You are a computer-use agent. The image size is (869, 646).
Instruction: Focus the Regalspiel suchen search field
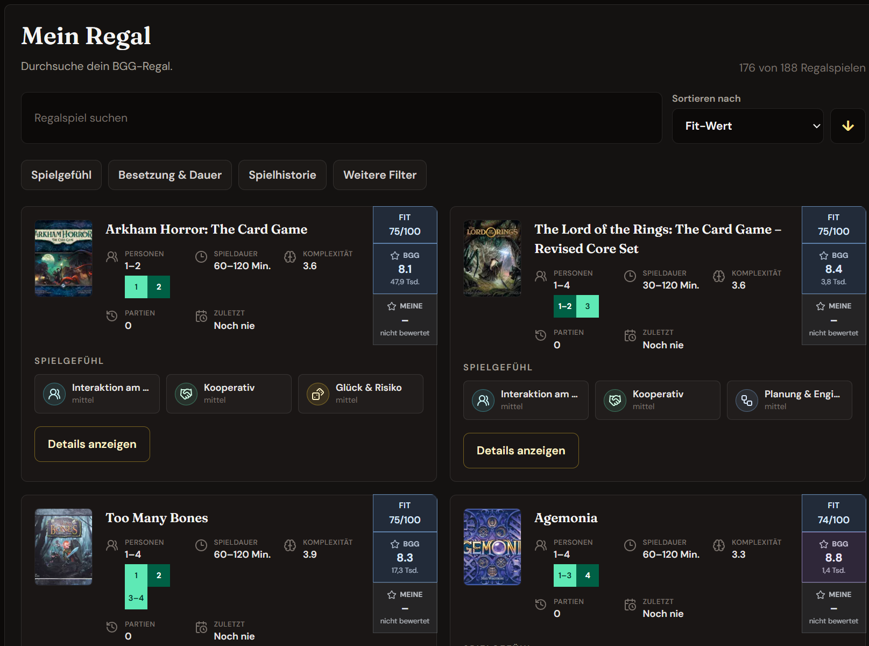[x=341, y=118]
